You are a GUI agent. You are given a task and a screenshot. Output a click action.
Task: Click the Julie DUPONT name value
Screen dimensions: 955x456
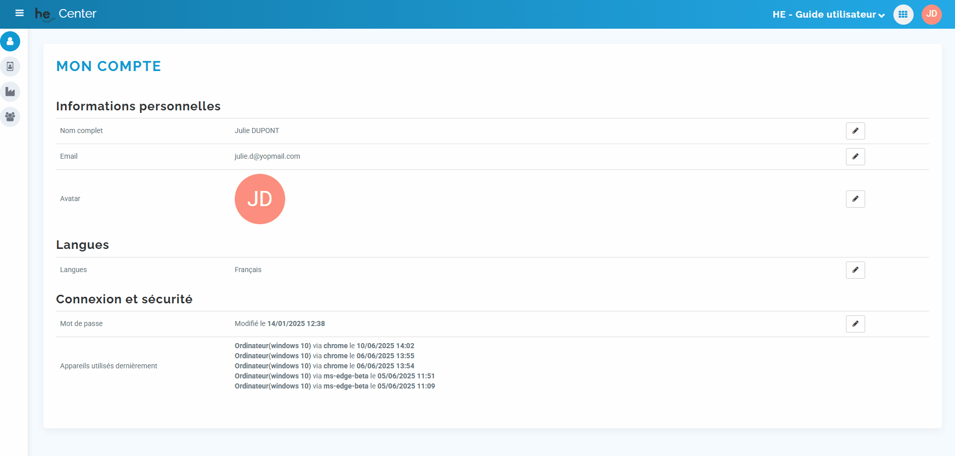coord(256,131)
